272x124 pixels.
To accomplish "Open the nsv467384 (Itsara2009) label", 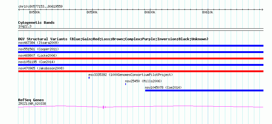I will [39, 43].
